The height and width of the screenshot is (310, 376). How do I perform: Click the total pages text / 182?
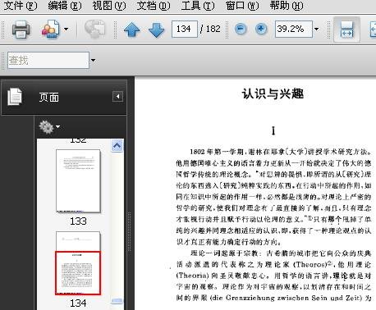coord(210,29)
